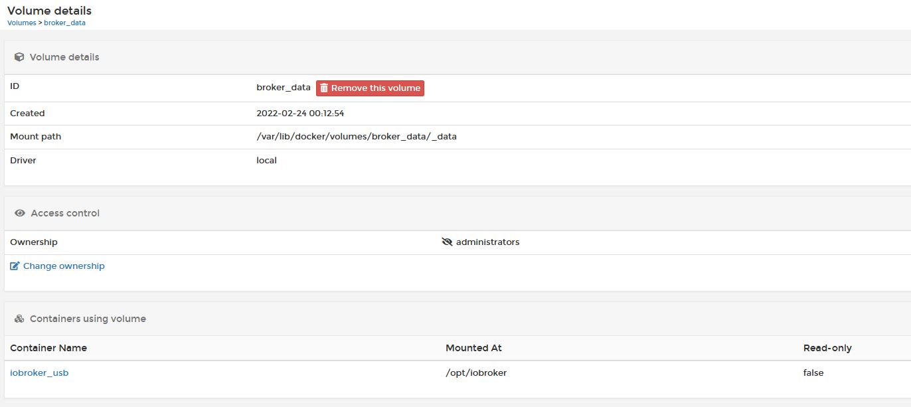Viewport: 911px width, 407px height.
Task: Click the cube icon beside Volume details header
Action: pyautogui.click(x=19, y=57)
